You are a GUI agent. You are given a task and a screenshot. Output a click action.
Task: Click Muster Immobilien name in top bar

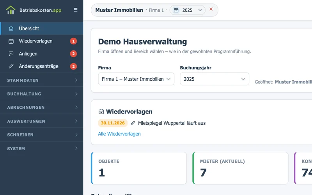[119, 10]
